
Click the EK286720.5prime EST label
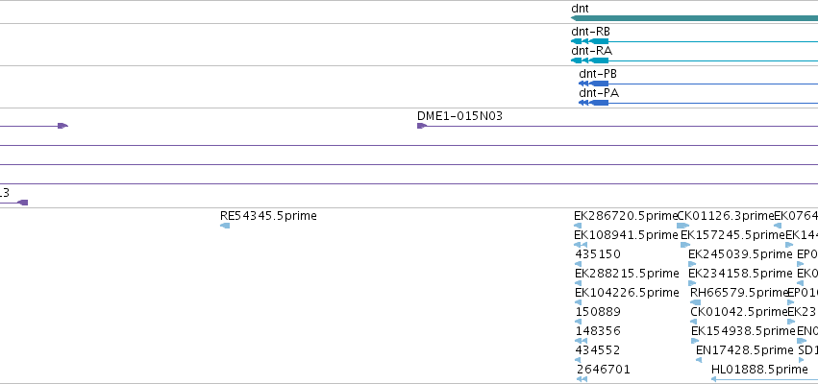click(x=625, y=216)
